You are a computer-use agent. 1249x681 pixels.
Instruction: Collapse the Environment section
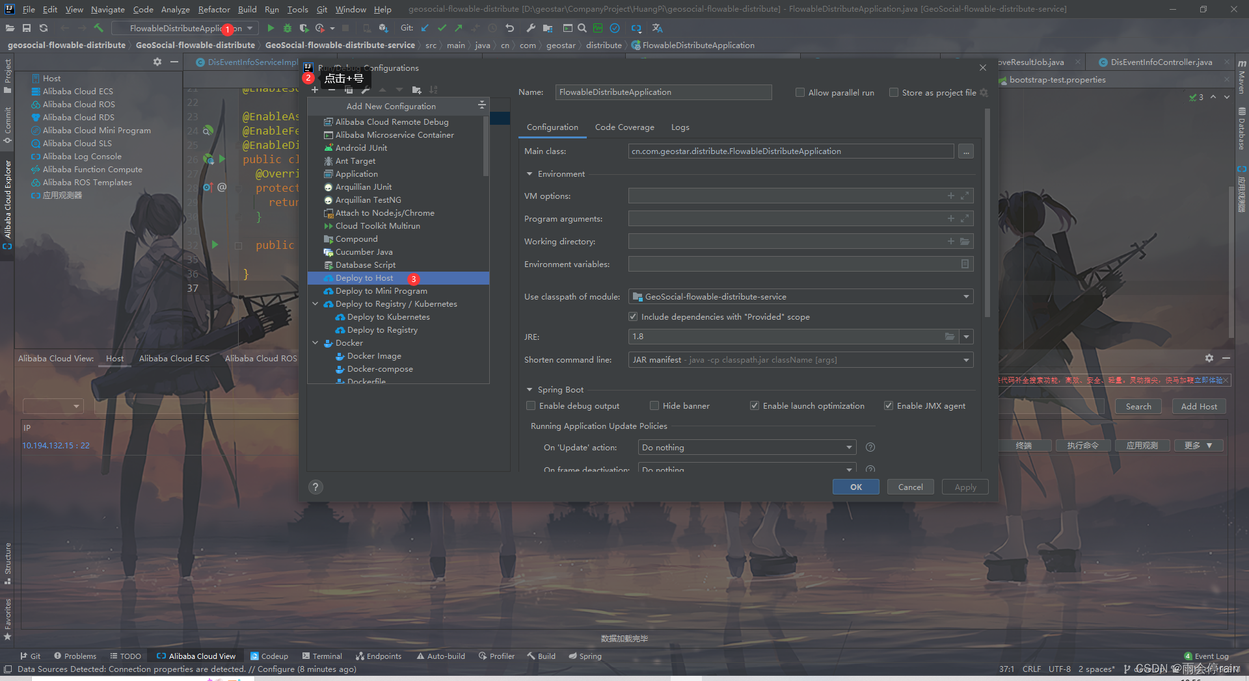530,174
